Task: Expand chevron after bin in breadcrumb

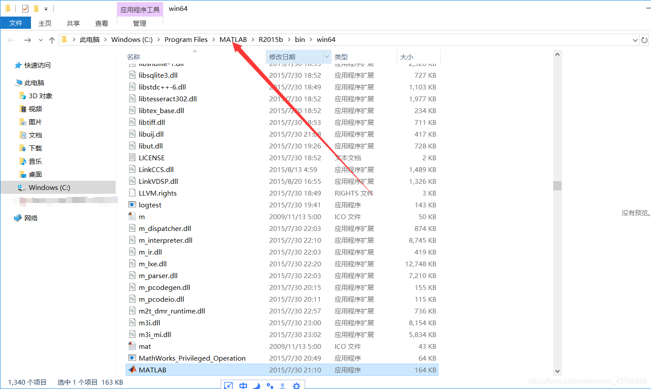Action: pos(311,40)
